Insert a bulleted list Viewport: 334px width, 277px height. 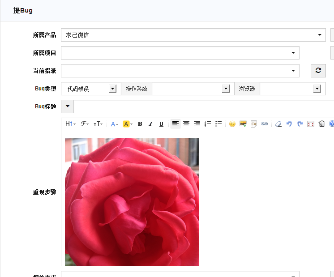tap(218, 124)
